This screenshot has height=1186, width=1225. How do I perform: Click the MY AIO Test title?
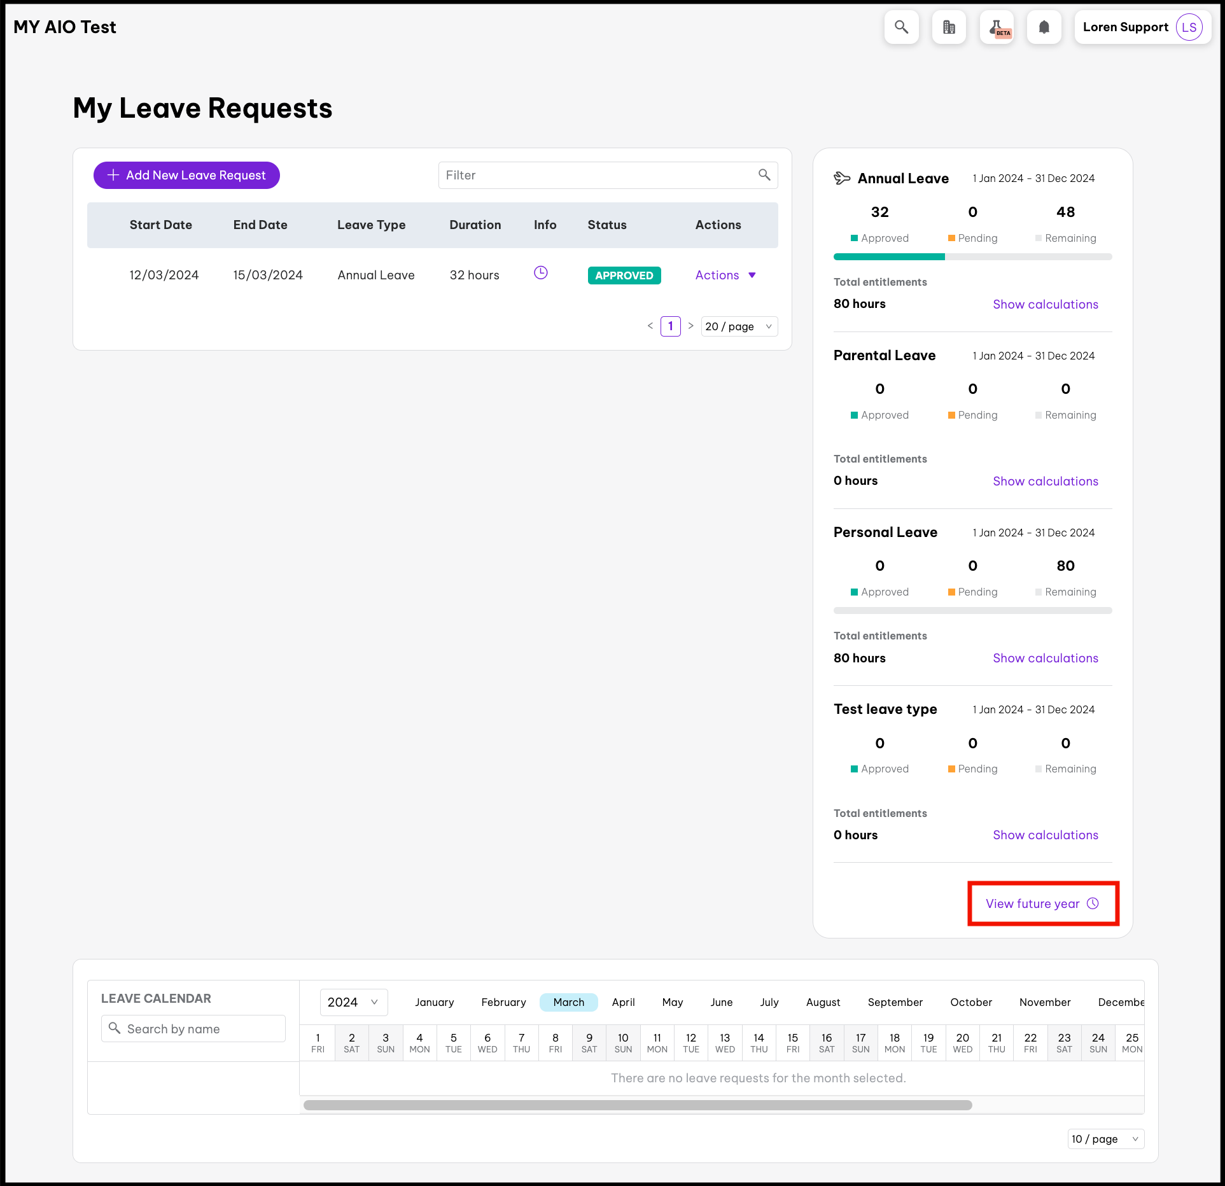(64, 27)
